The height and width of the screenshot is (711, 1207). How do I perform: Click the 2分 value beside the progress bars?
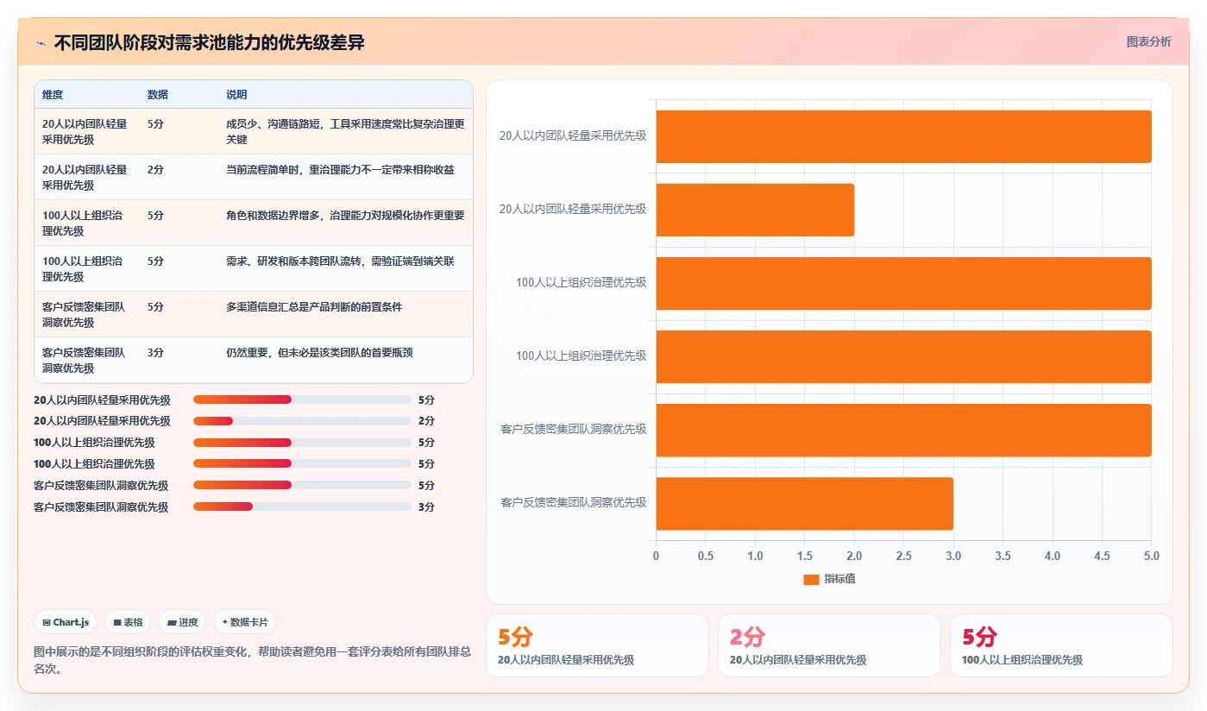[426, 421]
